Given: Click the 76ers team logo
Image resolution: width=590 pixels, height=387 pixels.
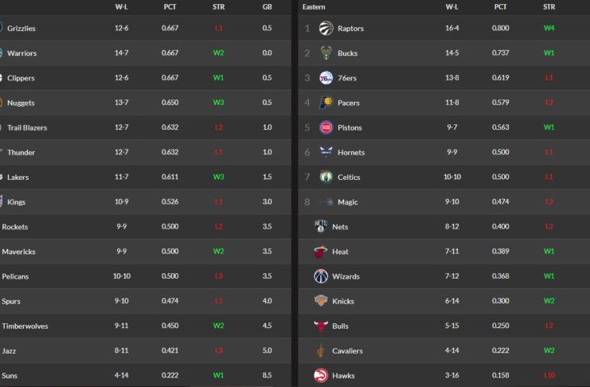Looking at the screenshot, I should click(325, 78).
